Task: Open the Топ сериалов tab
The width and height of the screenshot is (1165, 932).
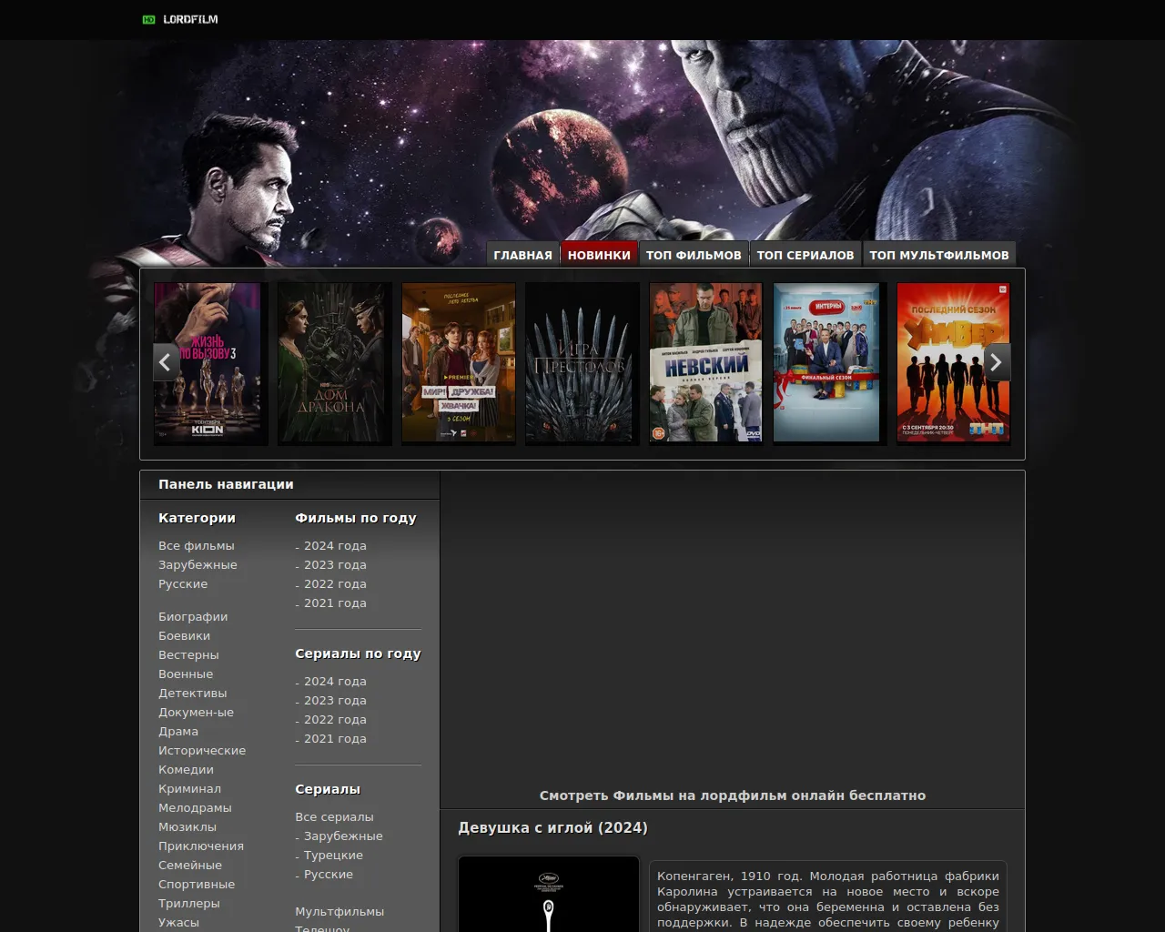Action: coord(805,255)
